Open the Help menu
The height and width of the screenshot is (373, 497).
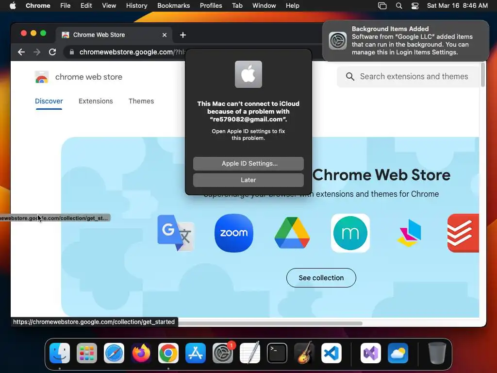point(292,5)
